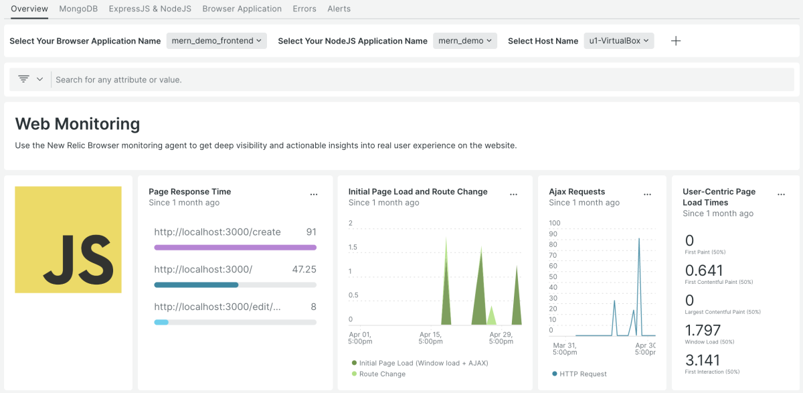Expand the filter chevron beside the search bar
This screenshot has height=393, width=803.
point(40,79)
